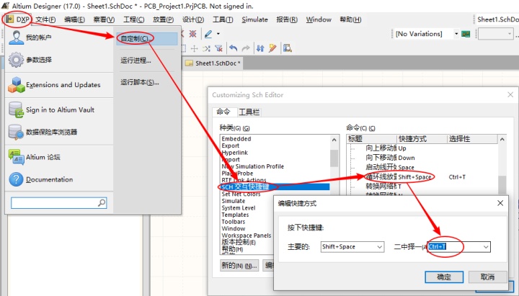The width and height of the screenshot is (519, 296).
Task: Click the undo arrow icon
Action: [234, 49]
